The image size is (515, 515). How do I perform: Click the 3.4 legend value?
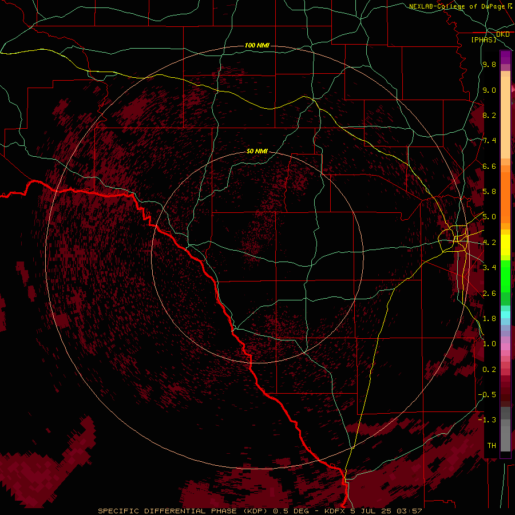[489, 268]
